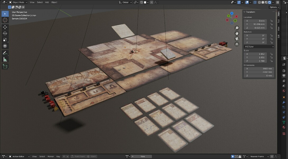Open the viewport View menu

[x=32, y=2]
